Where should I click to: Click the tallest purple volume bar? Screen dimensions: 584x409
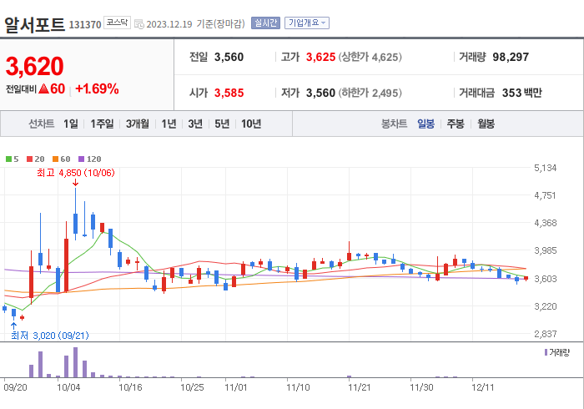pos(76,362)
